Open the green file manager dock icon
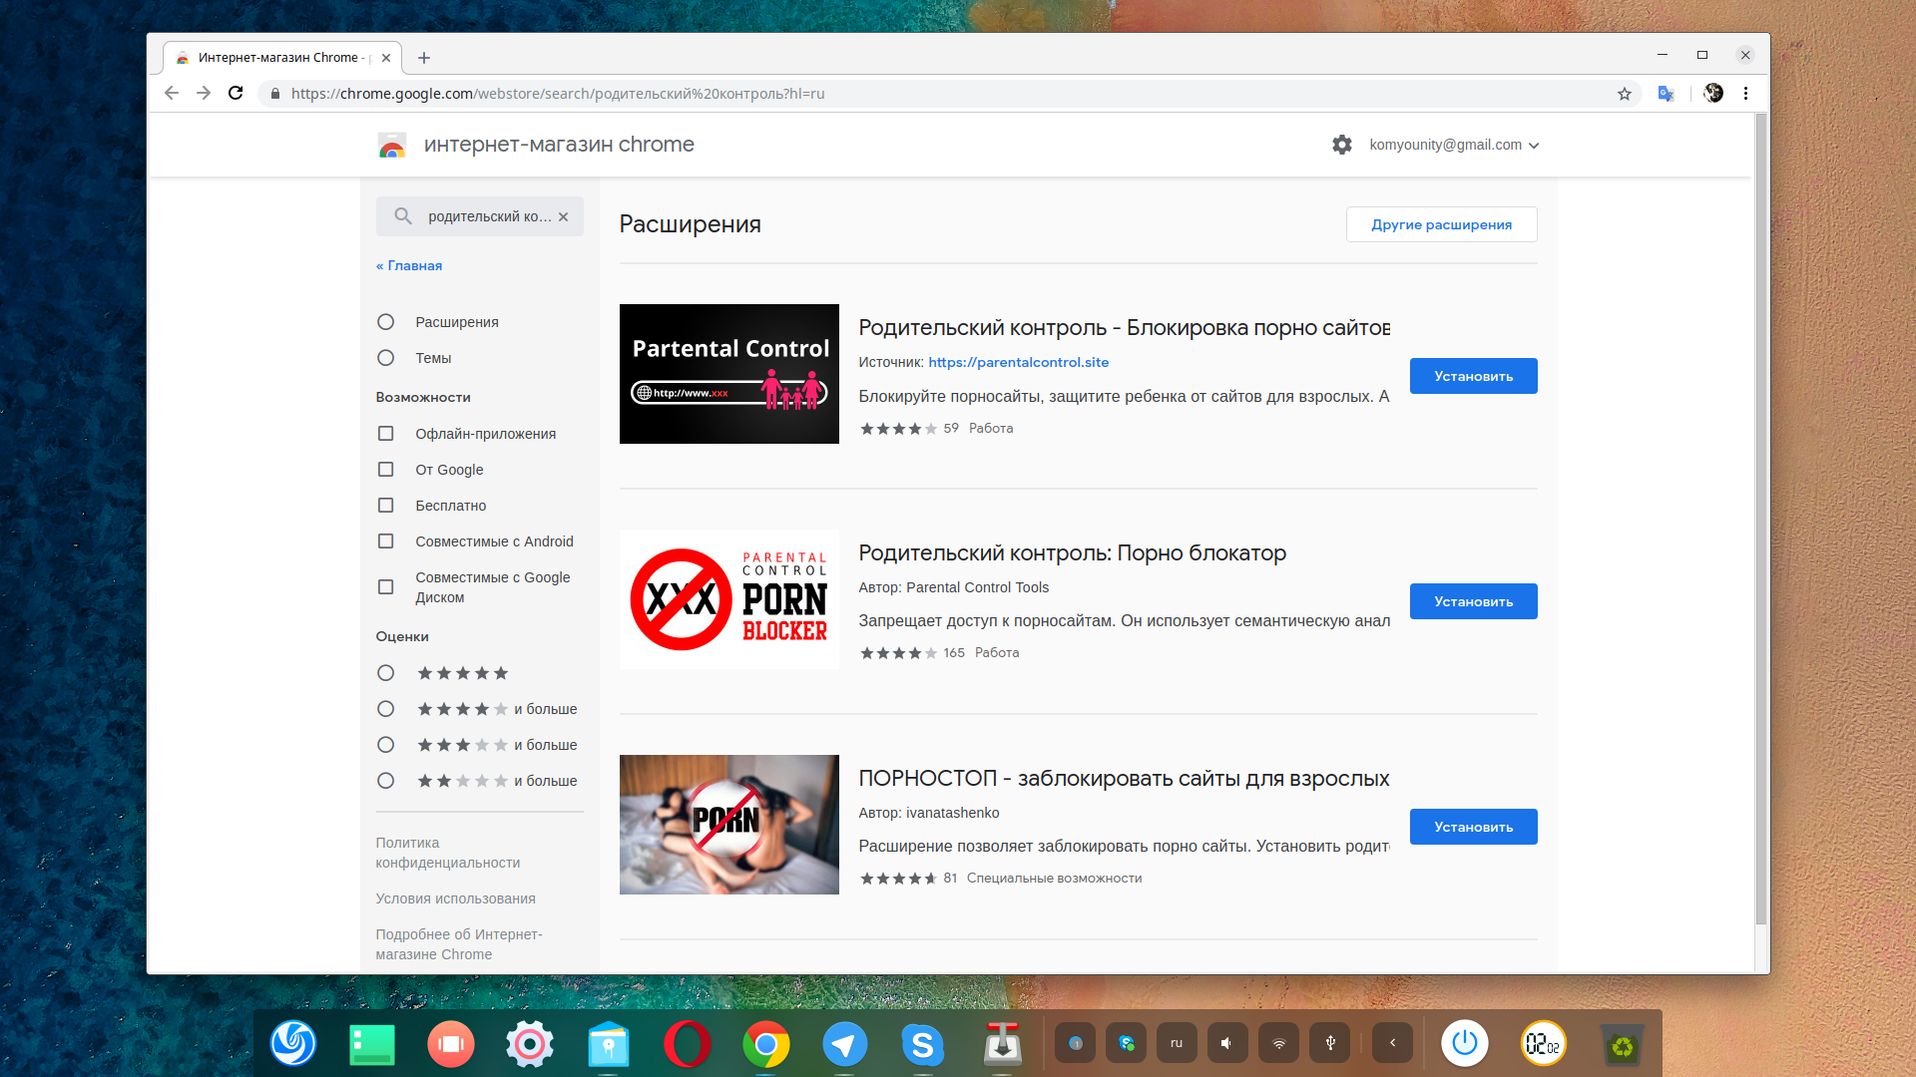Screen dimensions: 1916x1077 372,1044
